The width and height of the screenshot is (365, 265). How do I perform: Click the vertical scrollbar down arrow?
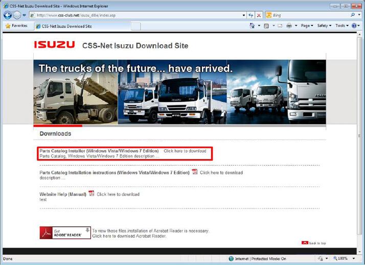click(x=360, y=252)
